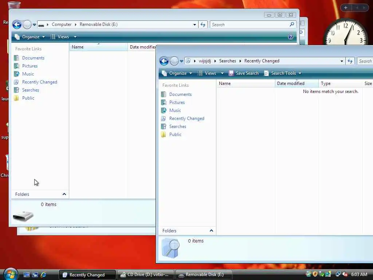Click Save Search in toolbar
373x280 pixels.
pyautogui.click(x=244, y=73)
